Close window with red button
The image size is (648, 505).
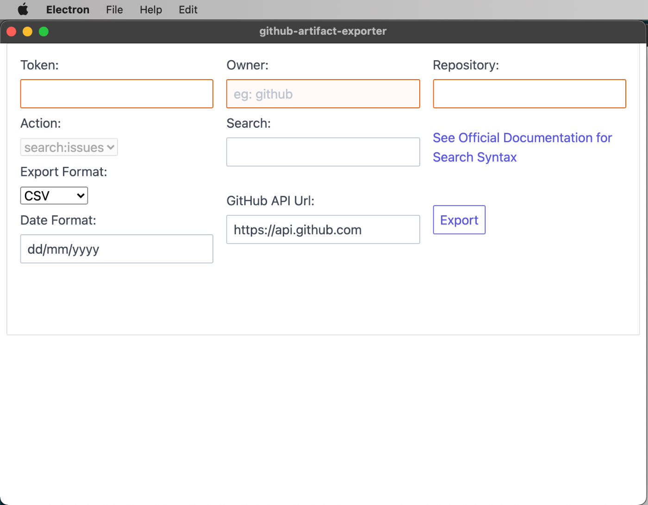(12, 31)
